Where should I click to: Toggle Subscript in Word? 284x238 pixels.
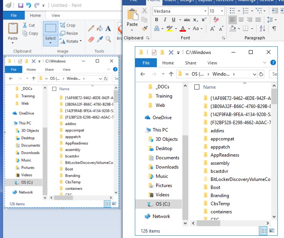(196, 20)
